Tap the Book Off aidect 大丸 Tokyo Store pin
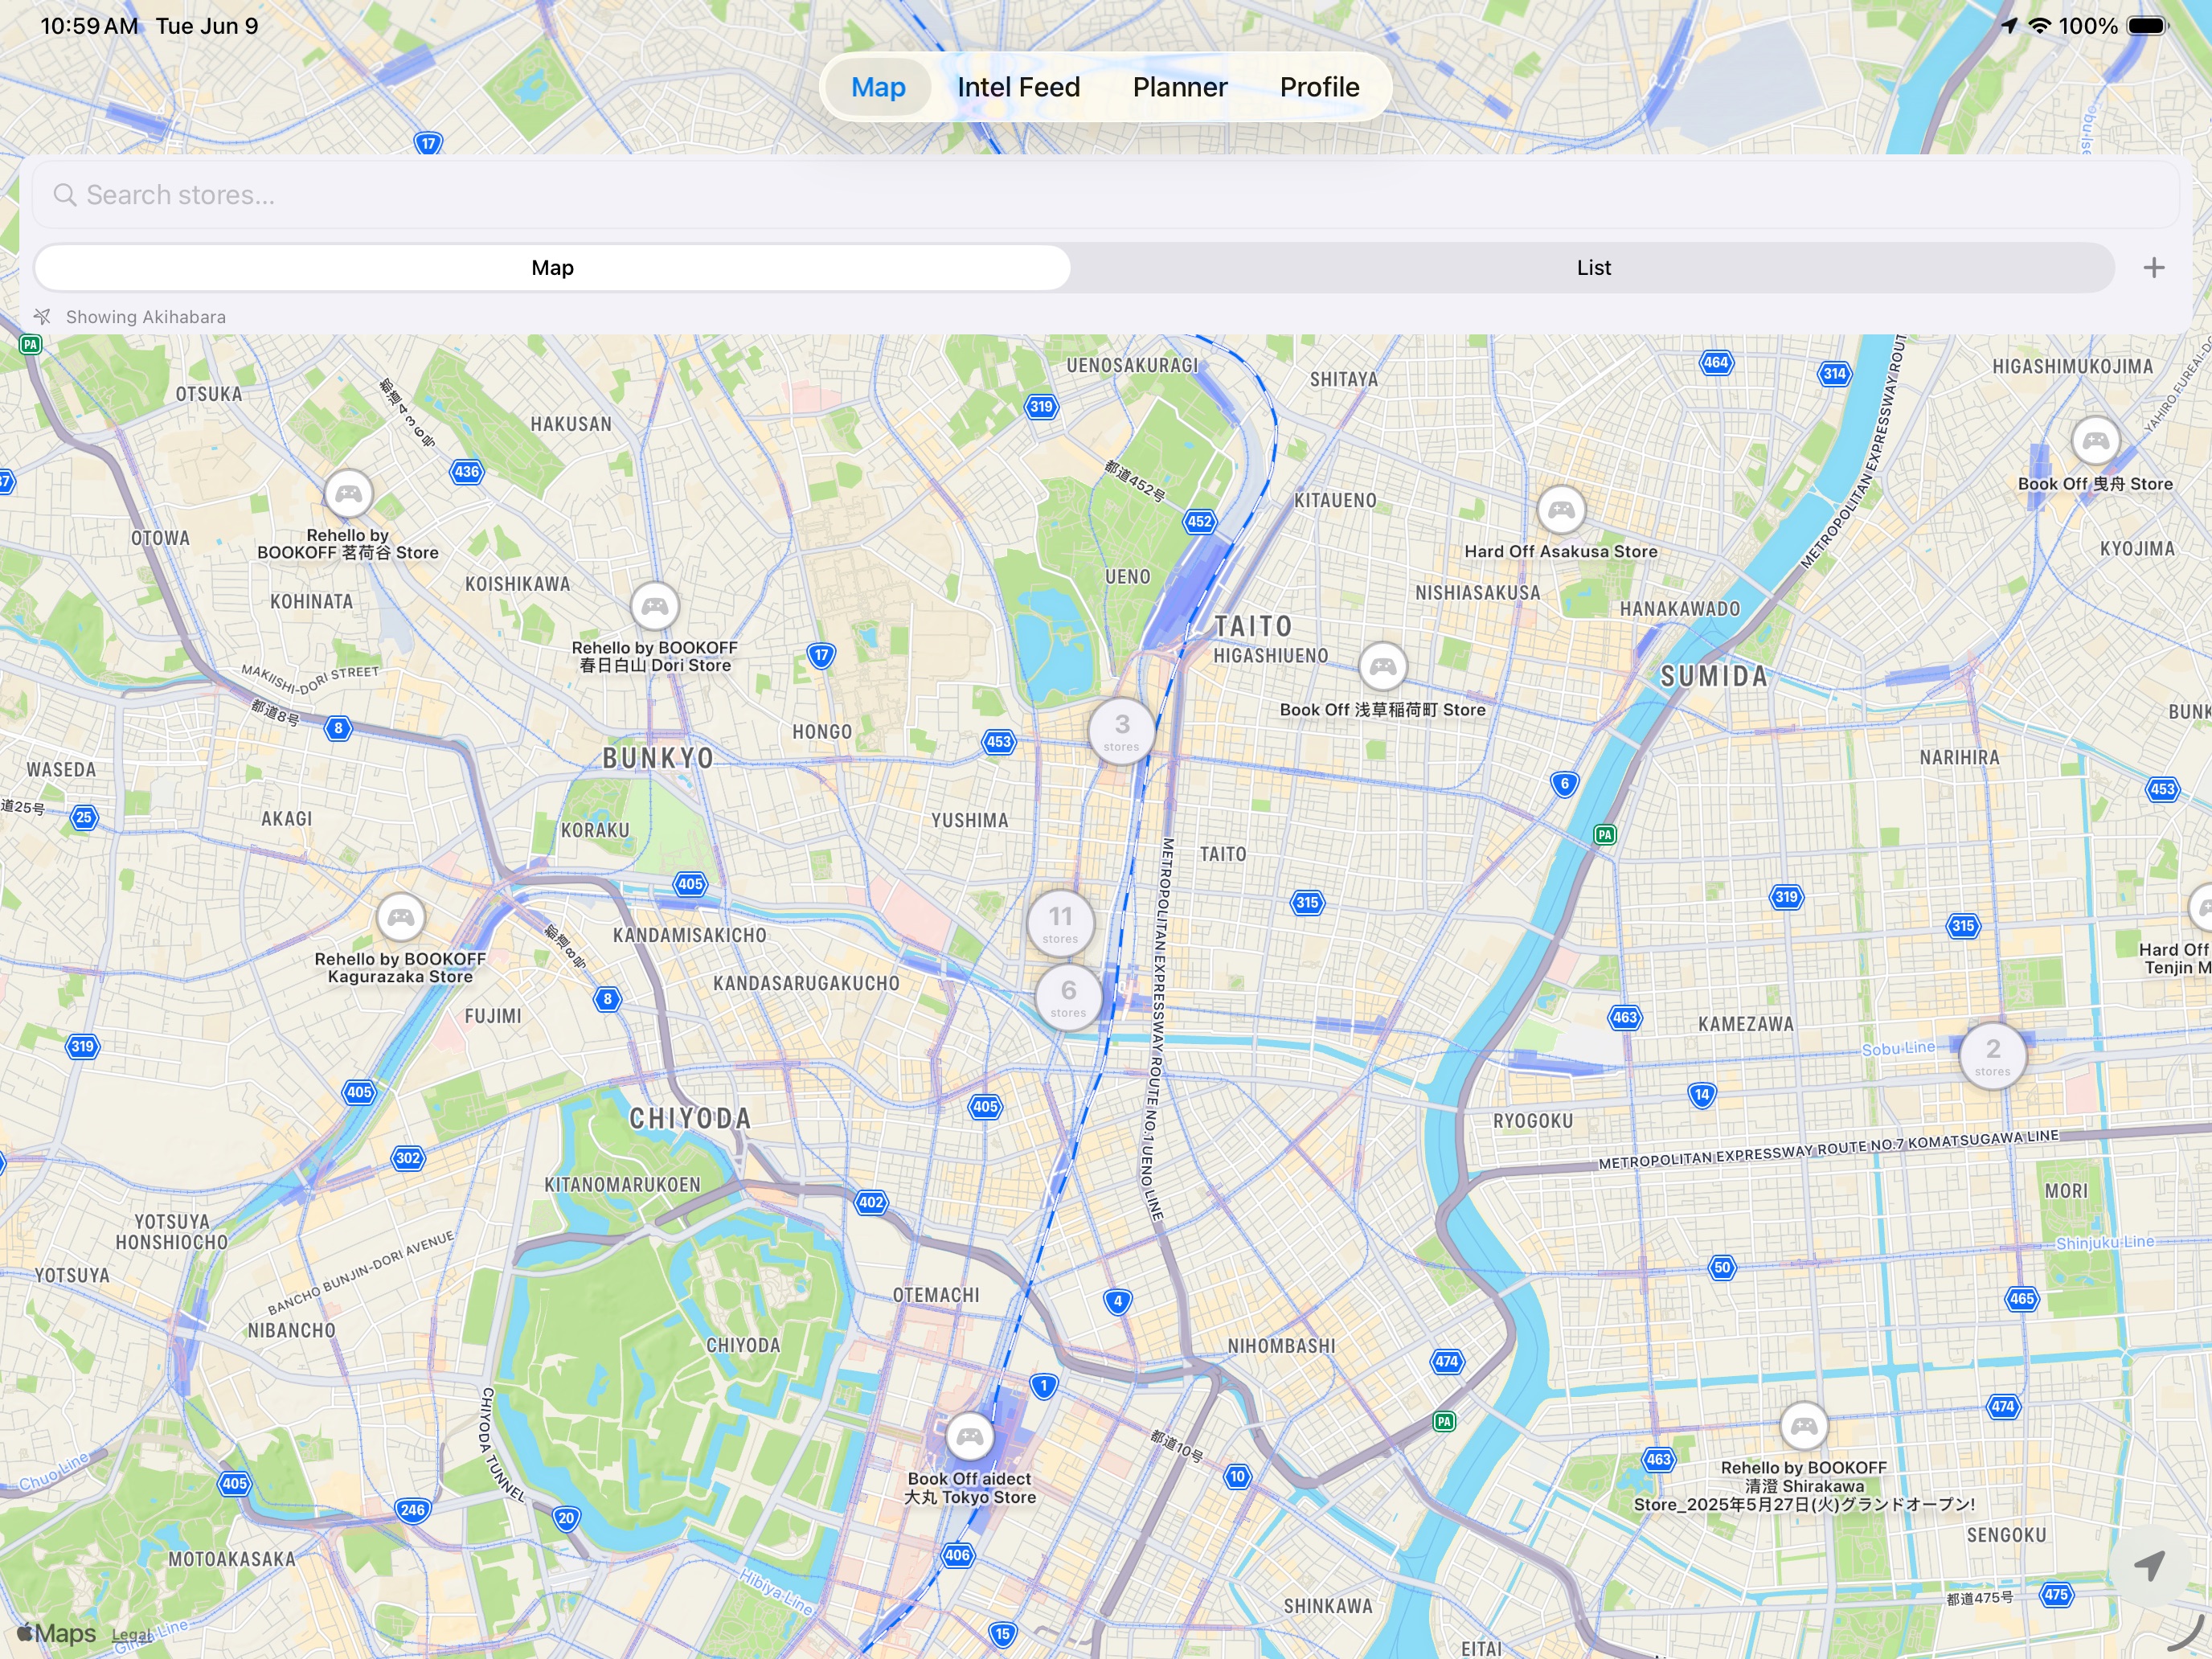 tap(969, 1438)
